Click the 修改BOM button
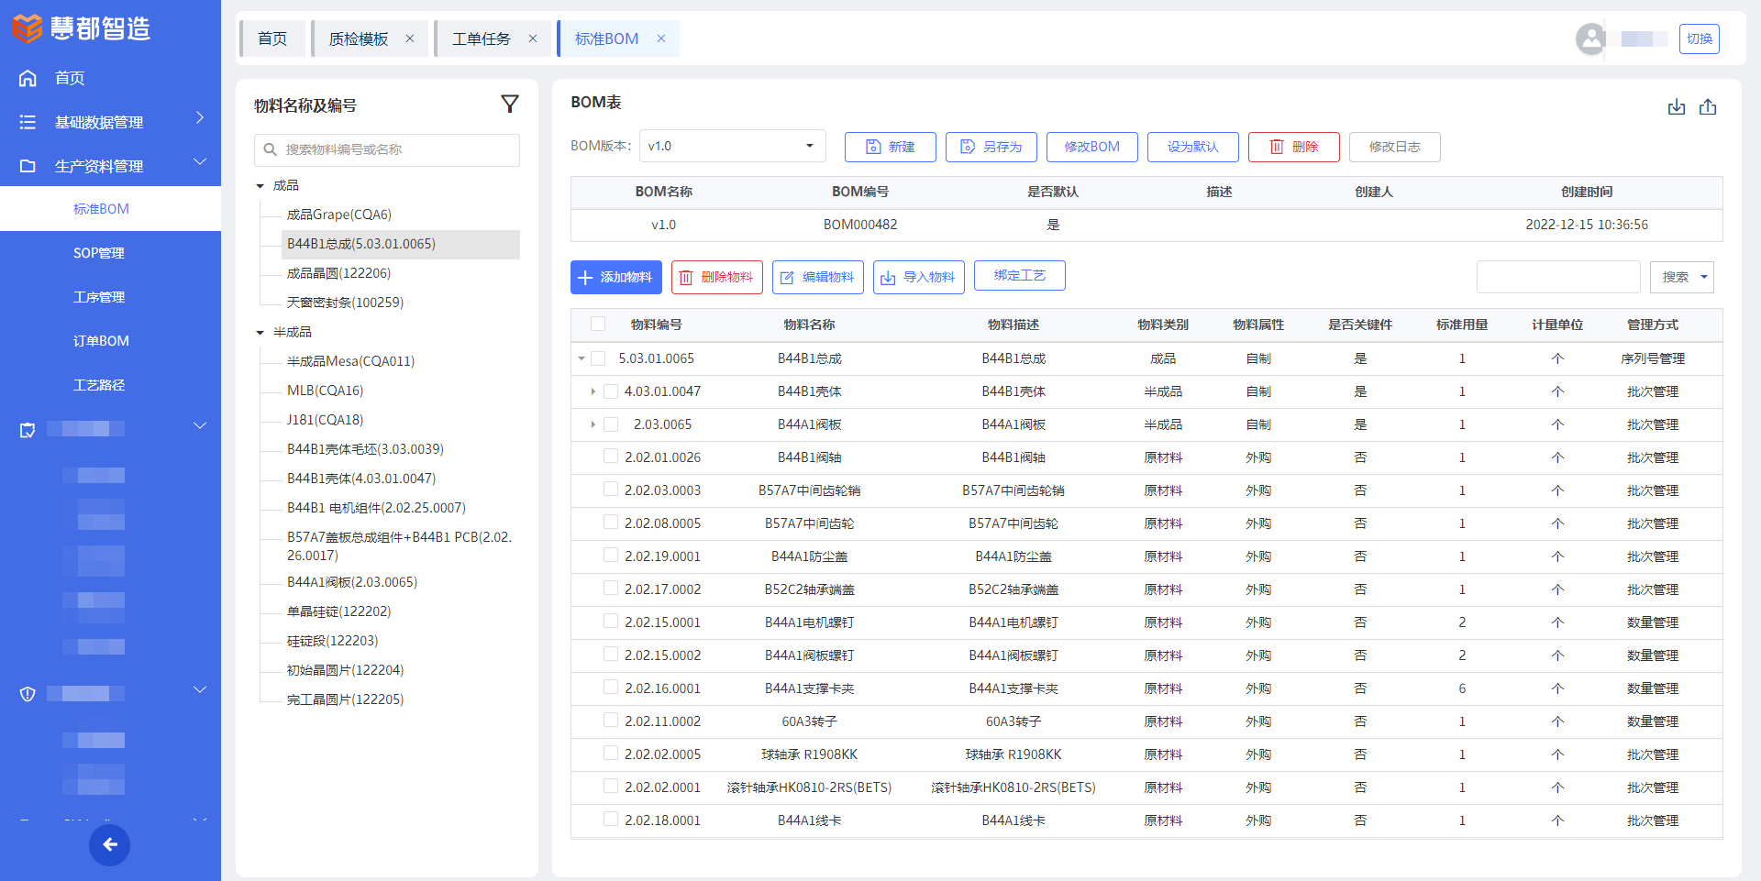Viewport: 1761px width, 881px height. (x=1092, y=147)
